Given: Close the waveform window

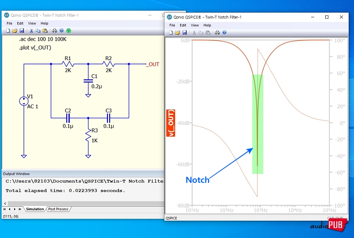Looking at the screenshot, I should click(341, 17).
